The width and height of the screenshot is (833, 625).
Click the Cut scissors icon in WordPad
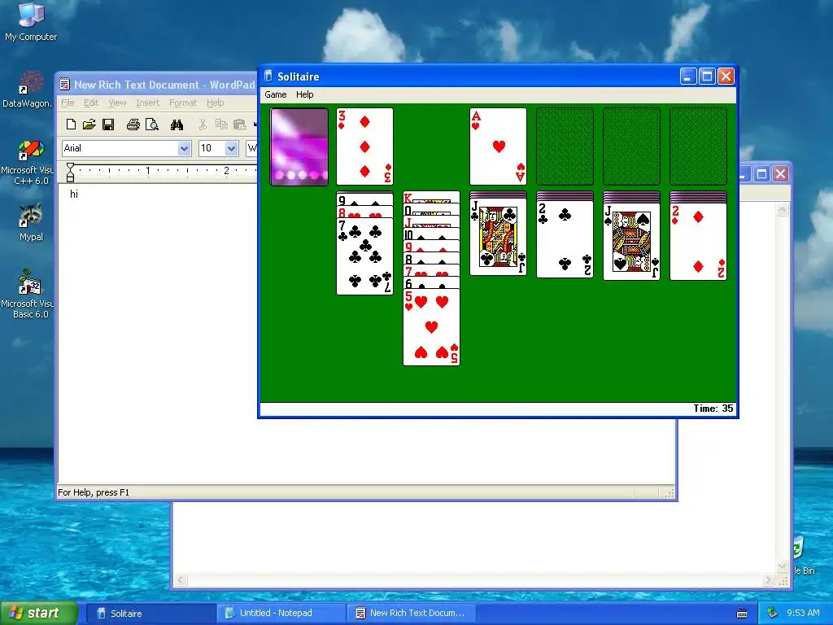203,125
